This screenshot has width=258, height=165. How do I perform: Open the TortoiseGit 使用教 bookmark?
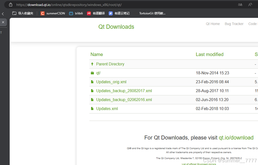coord(152,13)
